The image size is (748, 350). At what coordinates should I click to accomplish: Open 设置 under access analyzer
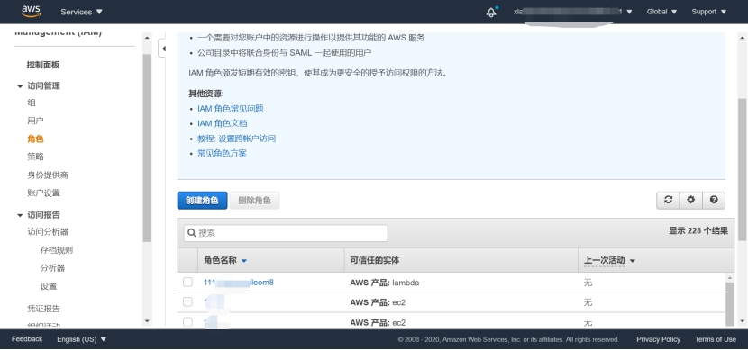point(48,286)
